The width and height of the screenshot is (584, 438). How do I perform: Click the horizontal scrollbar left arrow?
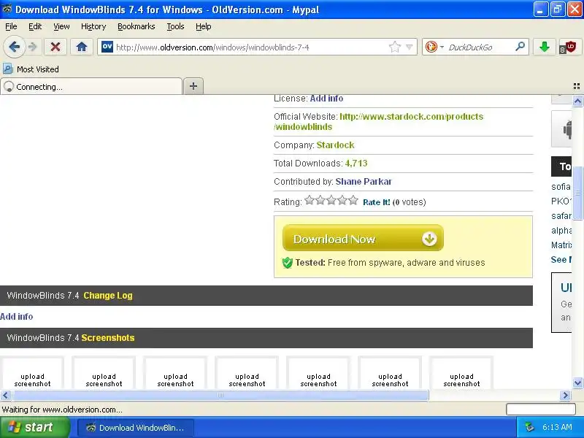(5, 395)
